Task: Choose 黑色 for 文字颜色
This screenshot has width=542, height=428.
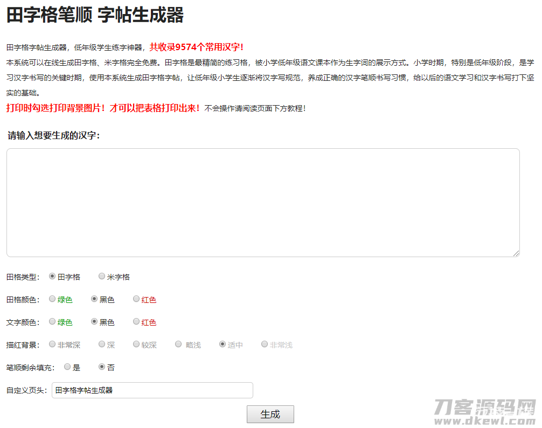Action: [94, 322]
